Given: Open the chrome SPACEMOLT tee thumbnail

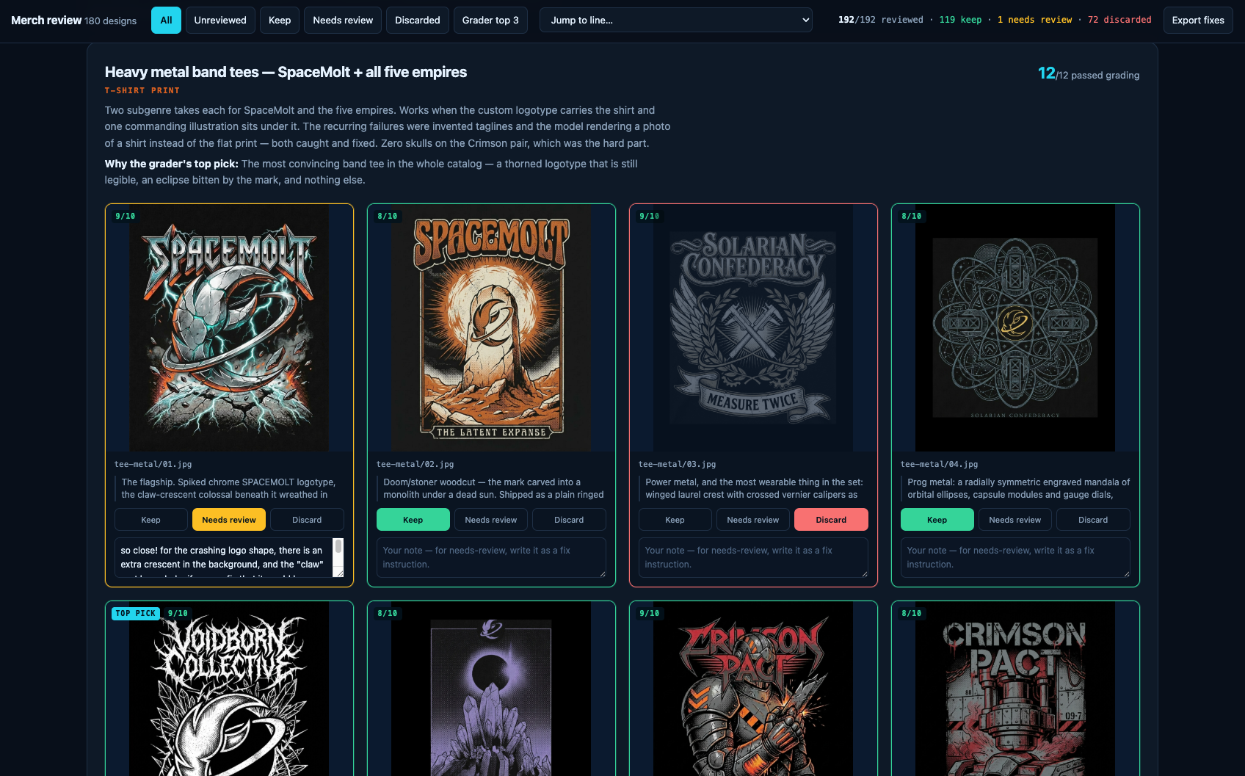Looking at the screenshot, I should [229, 327].
